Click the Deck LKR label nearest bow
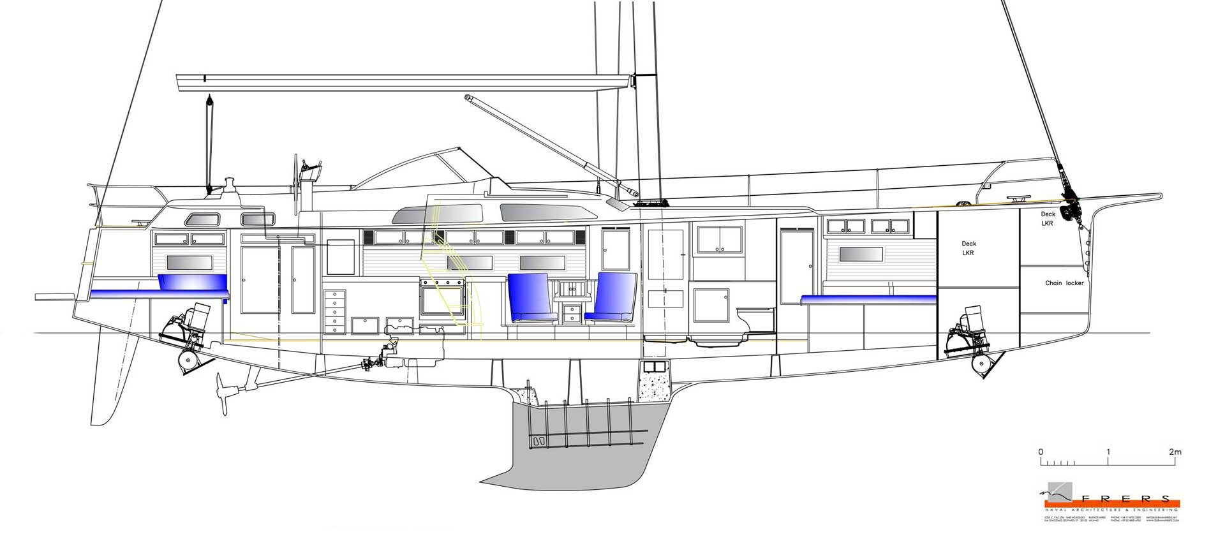This screenshot has height=546, width=1225. [1047, 219]
